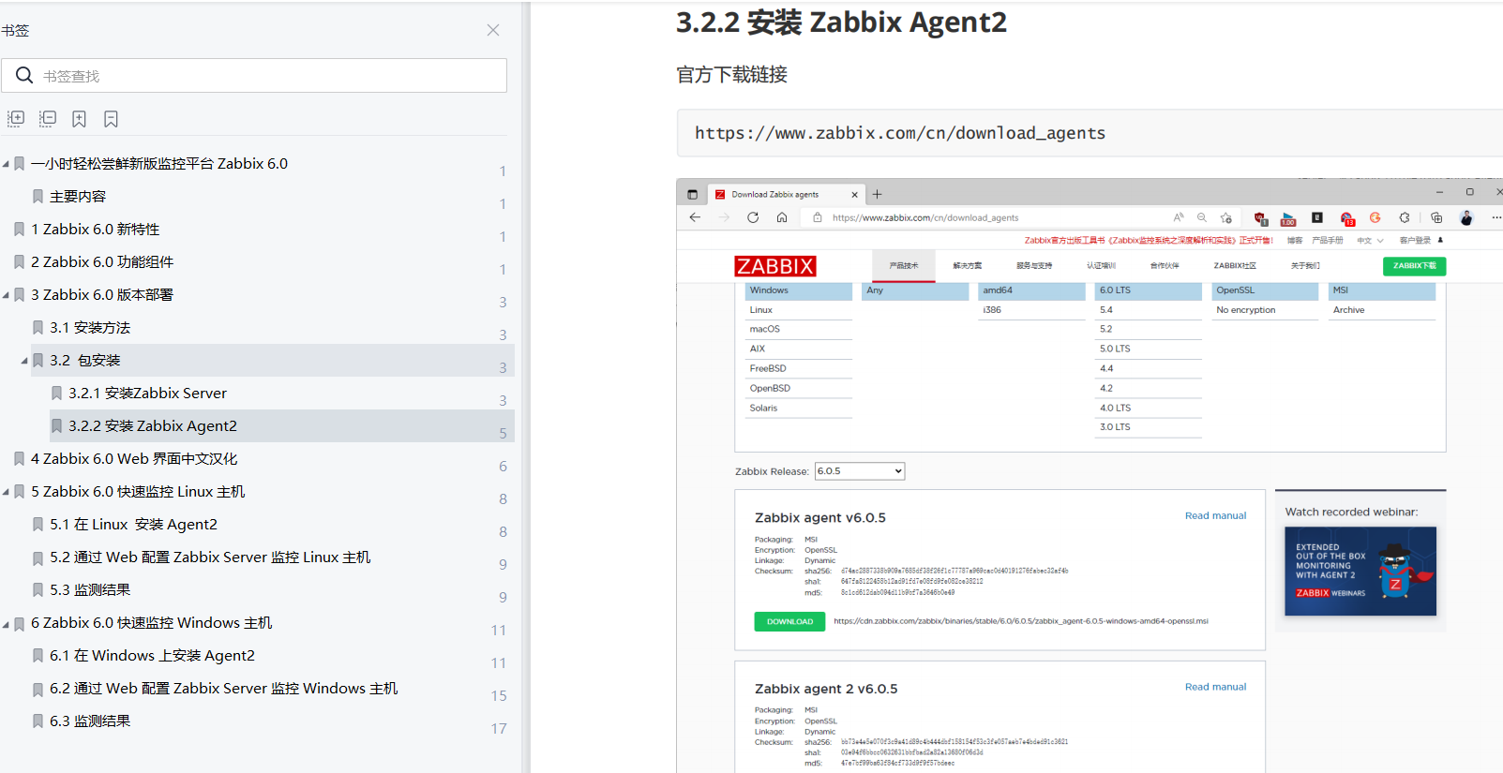Go to 2 Zabbix 6.0 功能组件
The width and height of the screenshot is (1503, 773).
coord(102,261)
